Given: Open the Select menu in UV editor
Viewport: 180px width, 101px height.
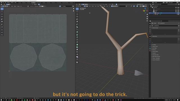Looking at the screenshot, I should point(15,6).
